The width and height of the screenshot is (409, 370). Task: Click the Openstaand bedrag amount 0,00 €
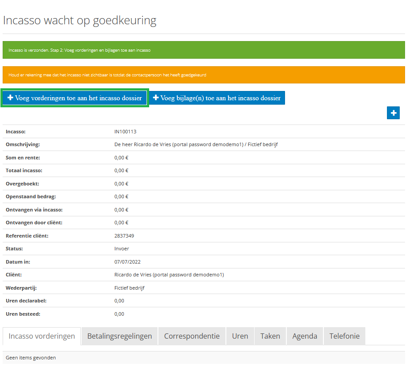(121, 196)
